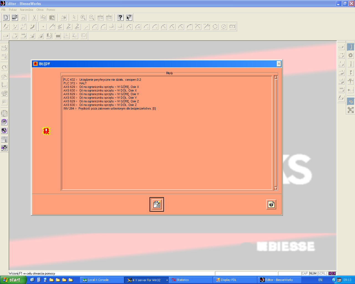355x284 pixels.
Task: Open the Okna menu
Action: (40, 10)
